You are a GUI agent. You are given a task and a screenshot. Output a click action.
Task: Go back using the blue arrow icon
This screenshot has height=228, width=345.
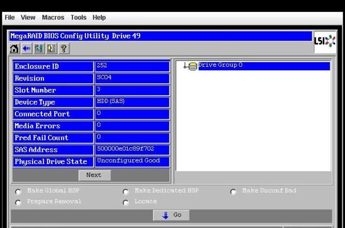[27, 48]
